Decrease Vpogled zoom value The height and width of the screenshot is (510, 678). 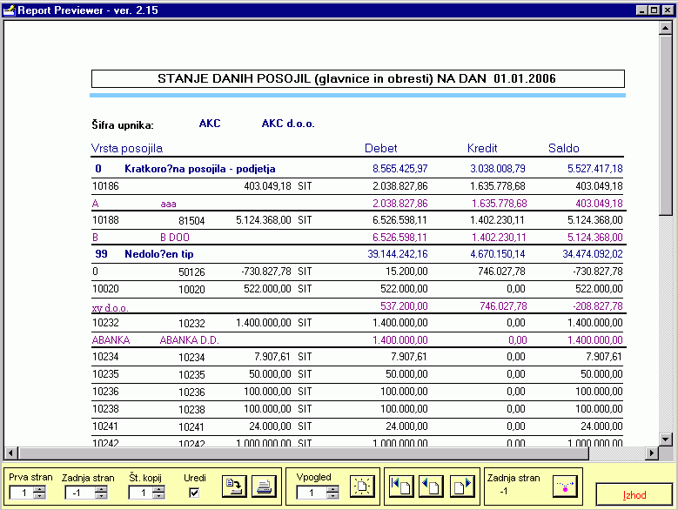click(332, 496)
